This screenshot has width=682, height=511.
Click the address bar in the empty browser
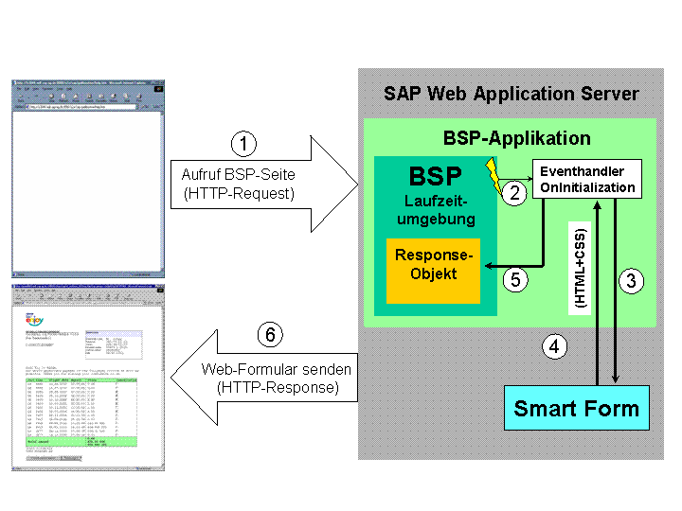(x=81, y=106)
